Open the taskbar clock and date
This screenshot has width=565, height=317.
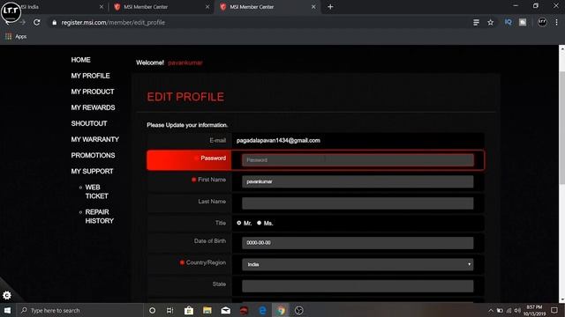[534, 310]
